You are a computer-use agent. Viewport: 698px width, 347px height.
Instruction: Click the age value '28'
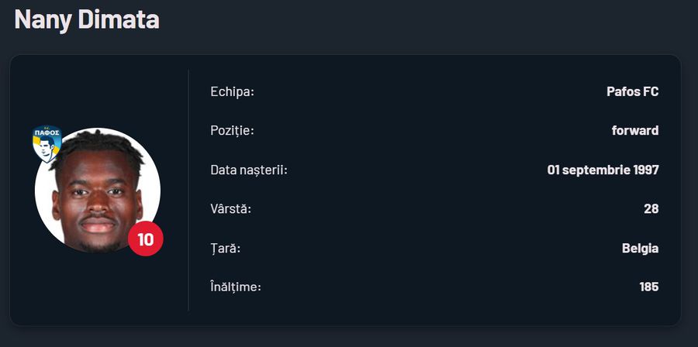(651, 209)
